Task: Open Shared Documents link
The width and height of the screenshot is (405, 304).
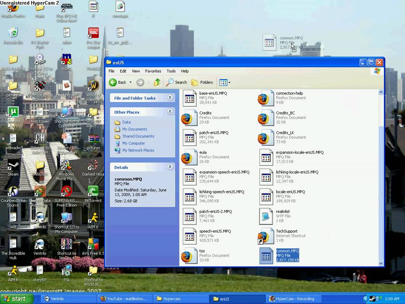Action: pyautogui.click(x=138, y=136)
